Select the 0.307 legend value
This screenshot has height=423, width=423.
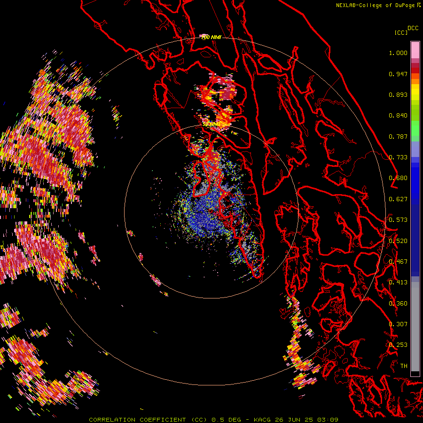click(x=398, y=324)
